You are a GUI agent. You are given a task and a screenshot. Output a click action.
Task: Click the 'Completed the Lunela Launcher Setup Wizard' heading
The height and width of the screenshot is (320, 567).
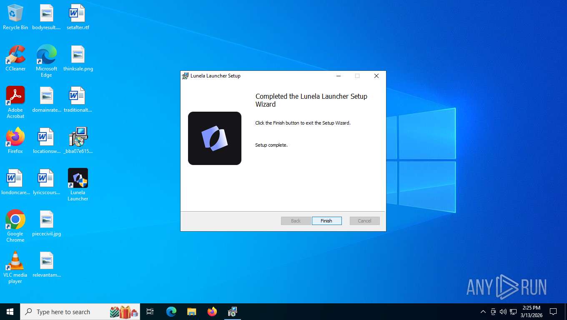tap(311, 100)
